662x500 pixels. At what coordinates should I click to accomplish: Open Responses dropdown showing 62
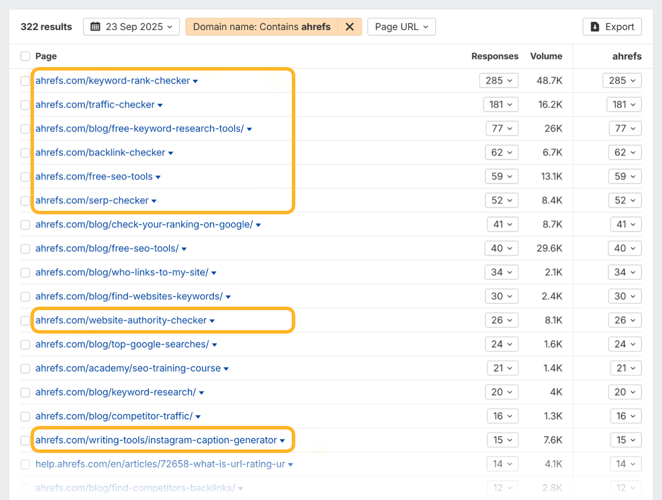pyautogui.click(x=502, y=152)
